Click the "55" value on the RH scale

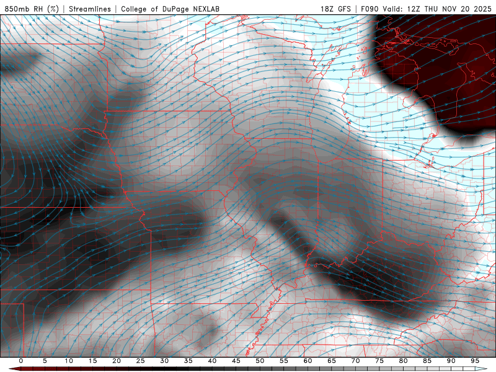284,361
